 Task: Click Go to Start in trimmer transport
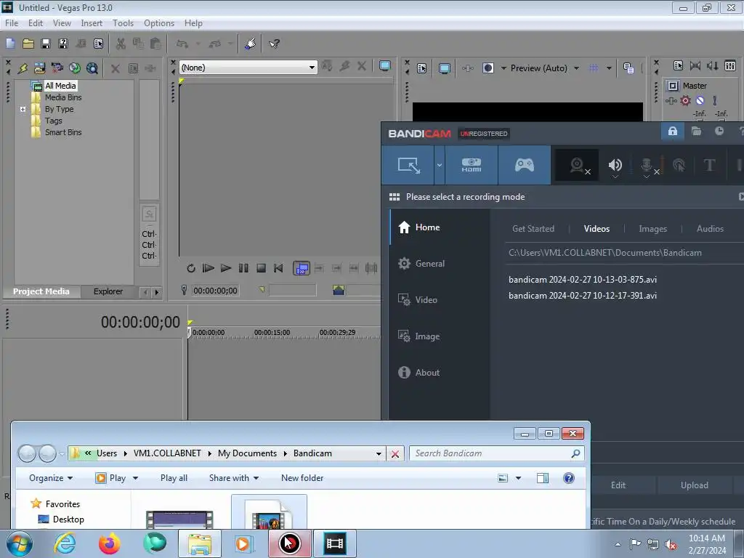278,268
